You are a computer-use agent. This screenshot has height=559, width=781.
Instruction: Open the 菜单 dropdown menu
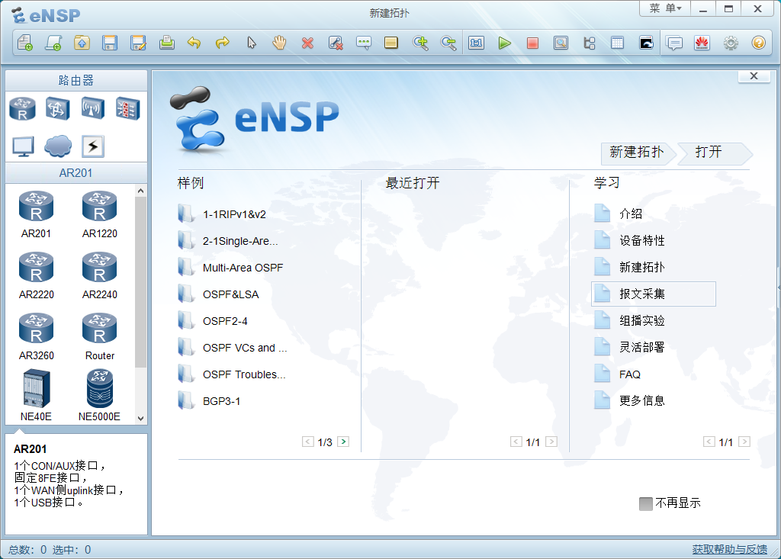(665, 8)
